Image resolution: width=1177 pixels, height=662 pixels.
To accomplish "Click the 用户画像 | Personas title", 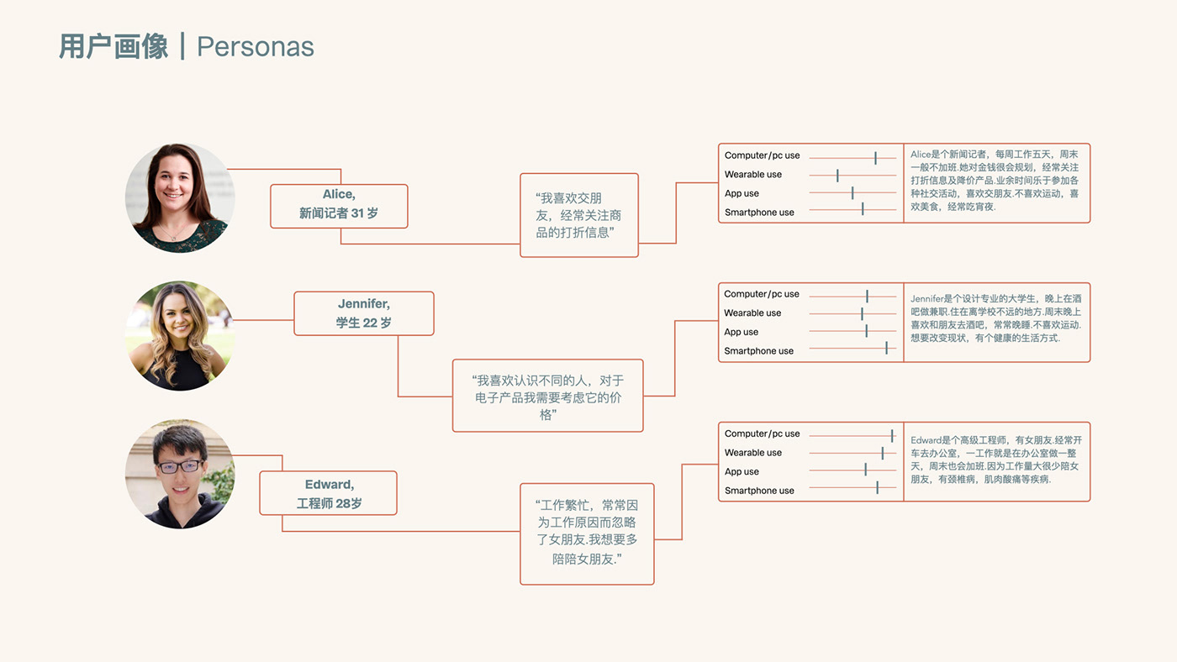I will (x=187, y=47).
